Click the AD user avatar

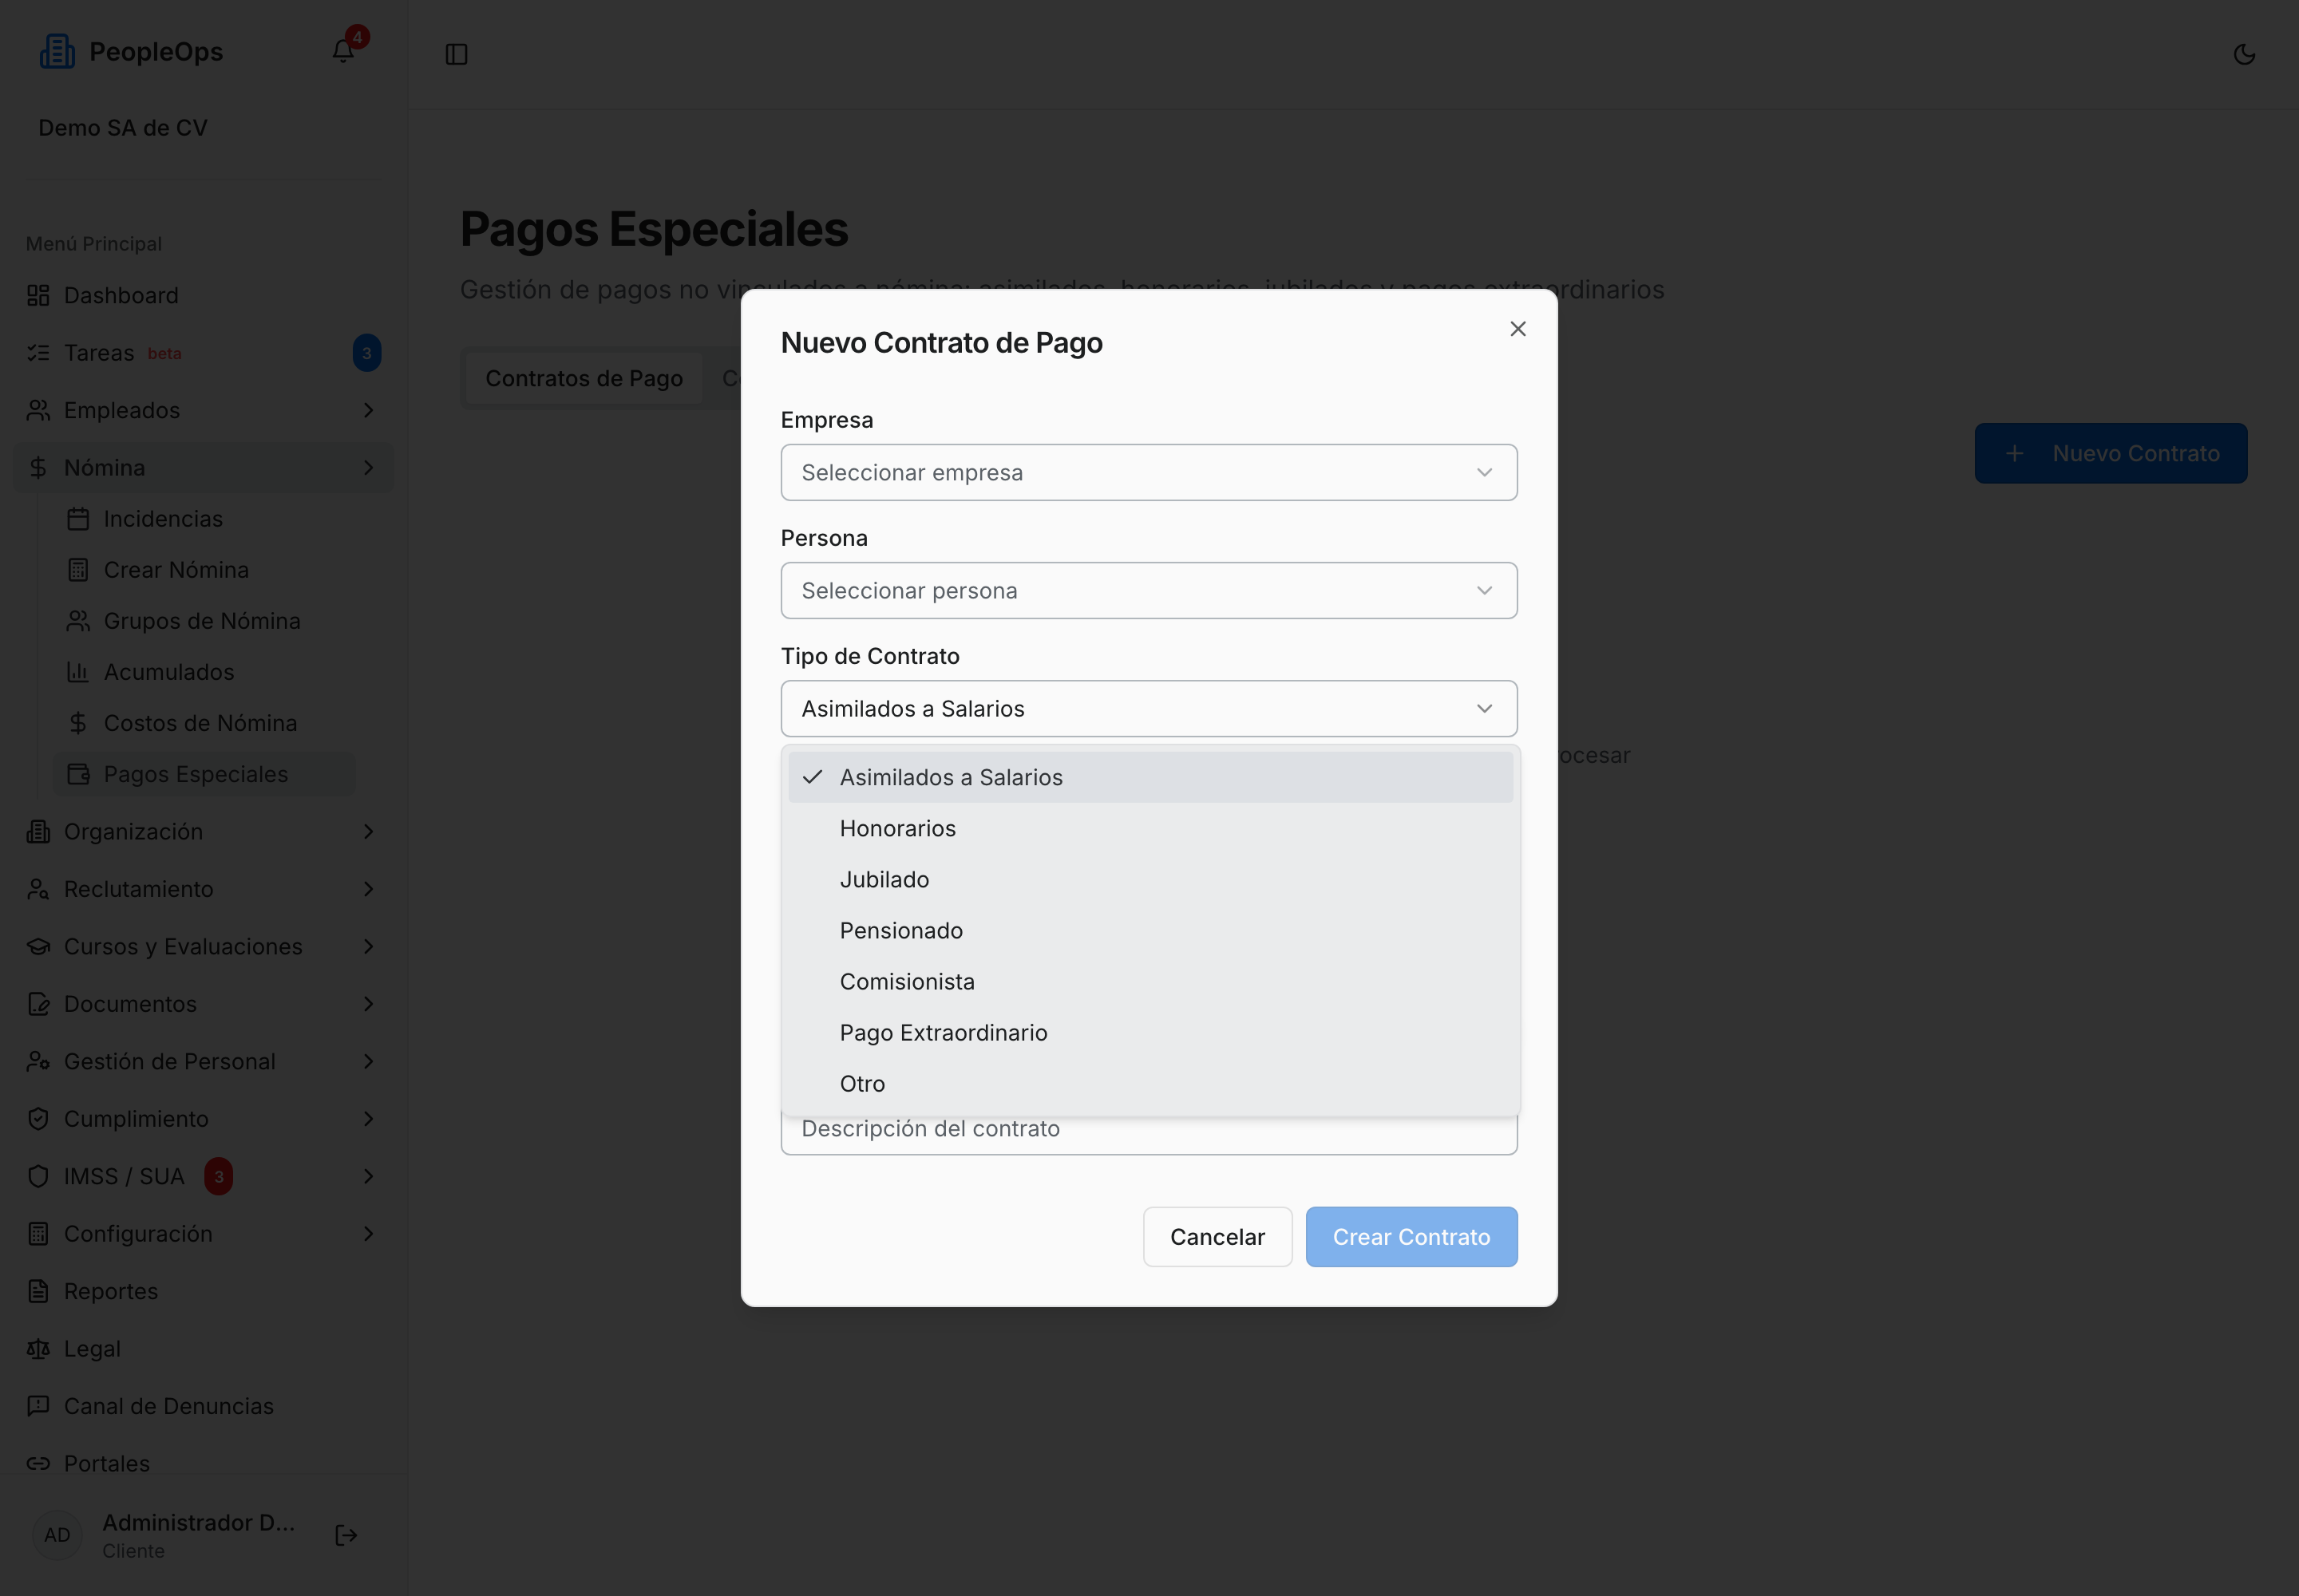click(x=57, y=1535)
